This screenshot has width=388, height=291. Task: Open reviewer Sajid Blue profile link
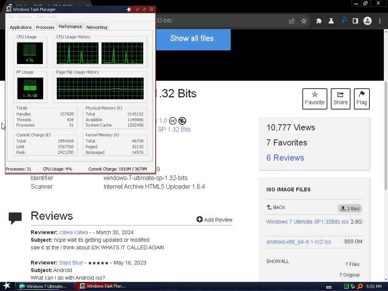(x=71, y=263)
